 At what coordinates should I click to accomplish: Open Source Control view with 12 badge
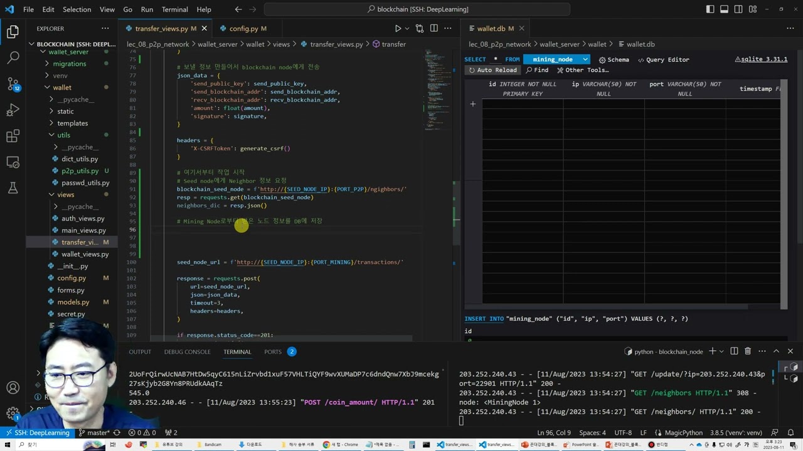point(13,84)
